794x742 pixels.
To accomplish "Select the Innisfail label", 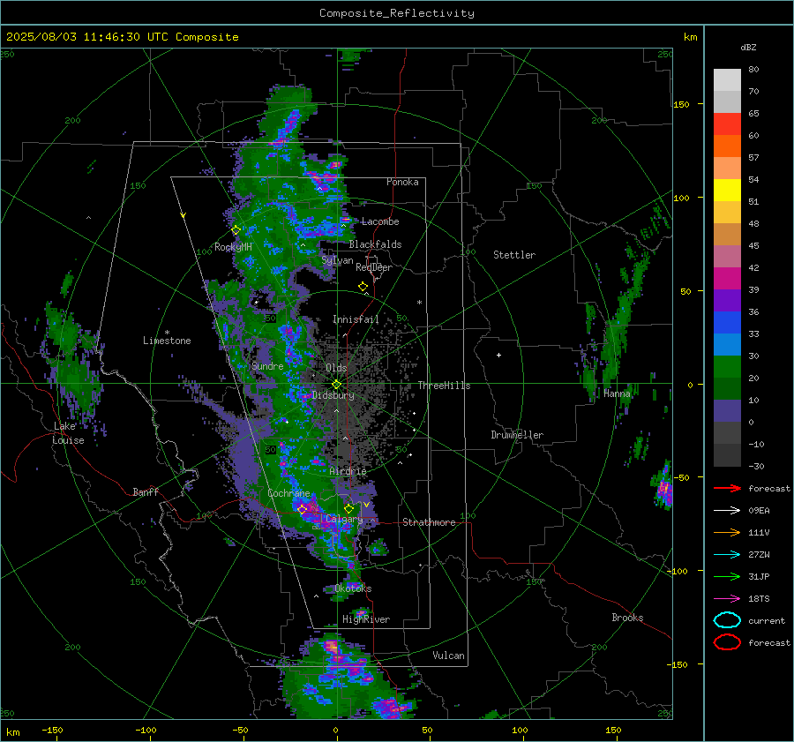I will (x=356, y=319).
